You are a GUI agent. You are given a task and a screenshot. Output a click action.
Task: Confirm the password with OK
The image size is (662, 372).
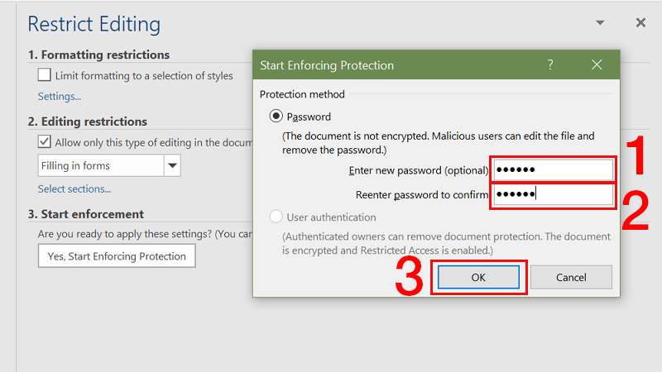[x=478, y=278]
